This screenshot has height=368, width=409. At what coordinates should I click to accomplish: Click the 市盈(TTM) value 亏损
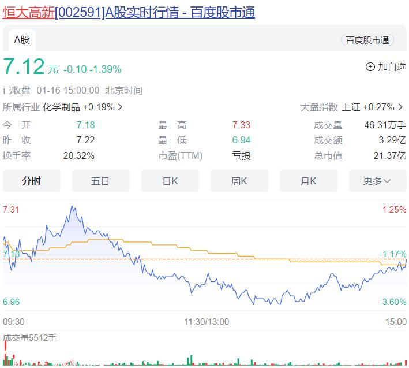point(241,155)
